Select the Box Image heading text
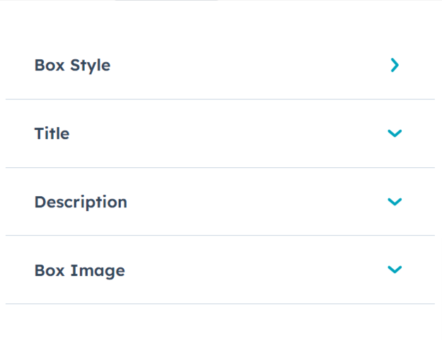Image resolution: width=442 pixels, height=362 pixels. click(x=79, y=270)
